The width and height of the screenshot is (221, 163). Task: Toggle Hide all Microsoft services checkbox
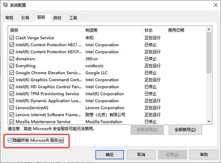click(x=10, y=140)
